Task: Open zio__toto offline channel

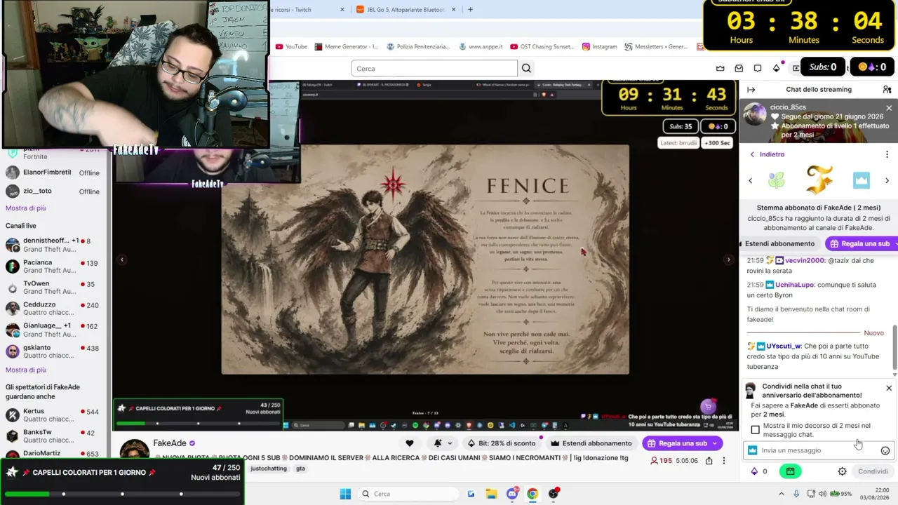Action: pos(53,191)
